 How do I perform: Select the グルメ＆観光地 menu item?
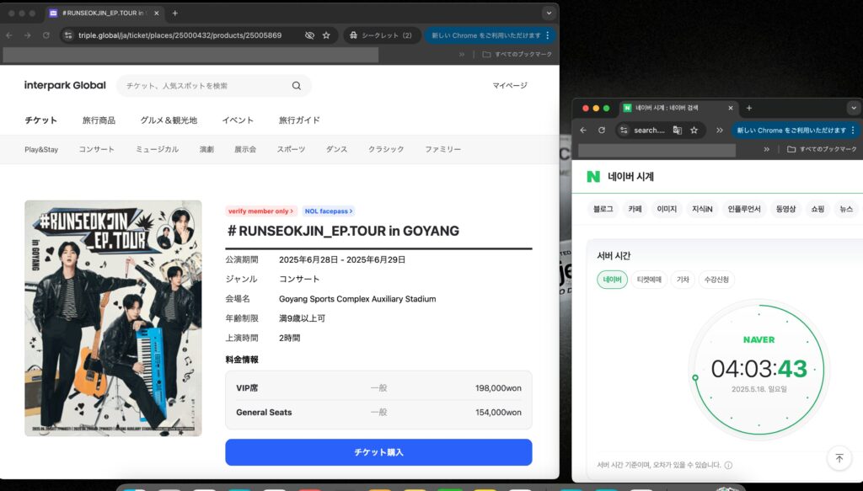[169, 120]
